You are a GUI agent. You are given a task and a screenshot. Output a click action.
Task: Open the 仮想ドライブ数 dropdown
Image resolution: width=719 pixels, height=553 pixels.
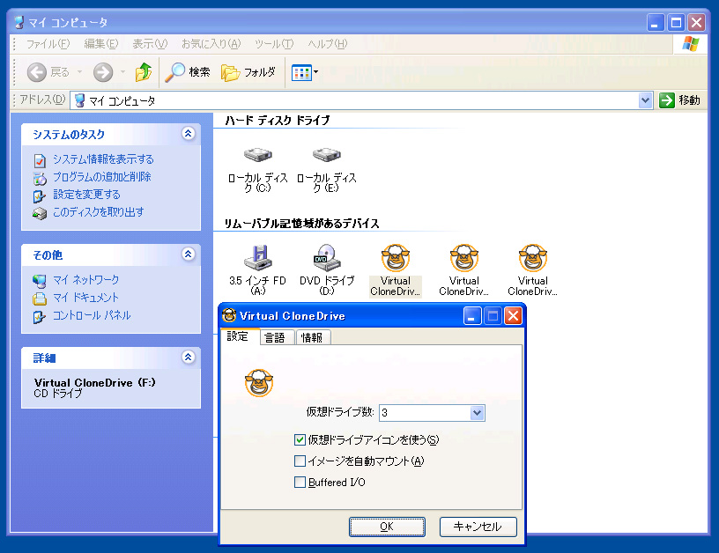tap(477, 413)
